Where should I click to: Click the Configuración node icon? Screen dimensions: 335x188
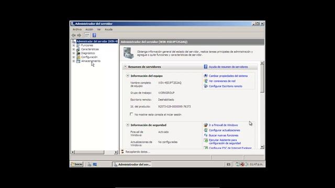78,57
